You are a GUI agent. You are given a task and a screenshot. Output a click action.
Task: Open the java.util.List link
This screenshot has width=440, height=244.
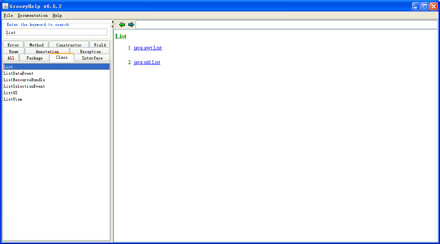pyautogui.click(x=147, y=63)
